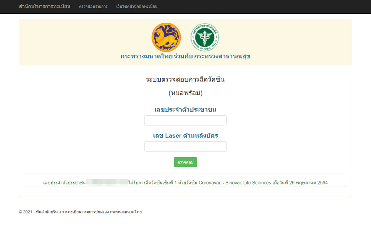Open the เว็บไซต์สำนักทะเบียน menu item
Screen dimensions: 371x227
point(137,7)
